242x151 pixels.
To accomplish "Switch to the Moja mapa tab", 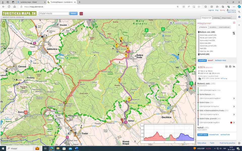I will [x=226, y=18].
